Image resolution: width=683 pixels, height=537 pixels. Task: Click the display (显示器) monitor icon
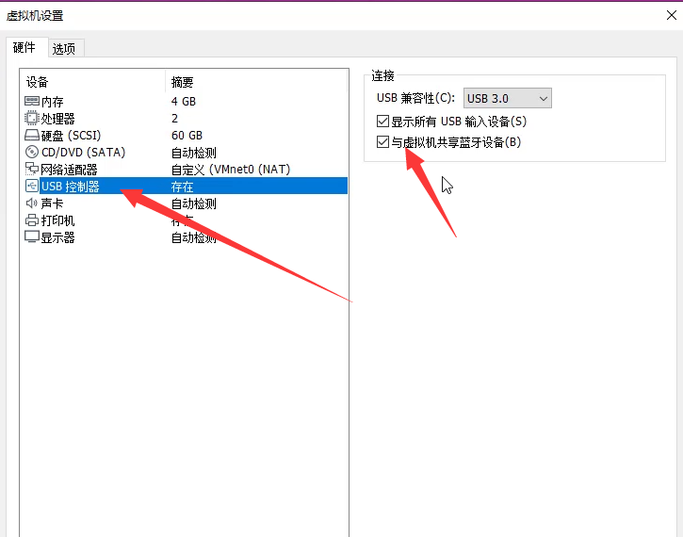point(32,237)
